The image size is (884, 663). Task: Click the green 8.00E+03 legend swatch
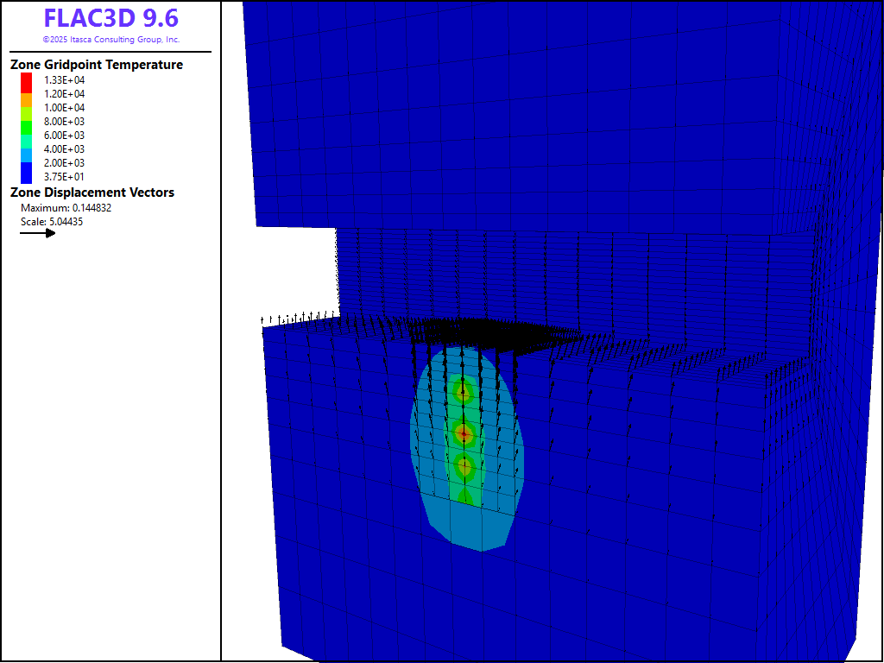click(x=26, y=121)
